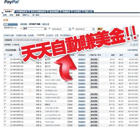Viewport: 140px width, 127px height.
Task: Check the box for the $37.50 payment row
Action: click(x=5, y=76)
